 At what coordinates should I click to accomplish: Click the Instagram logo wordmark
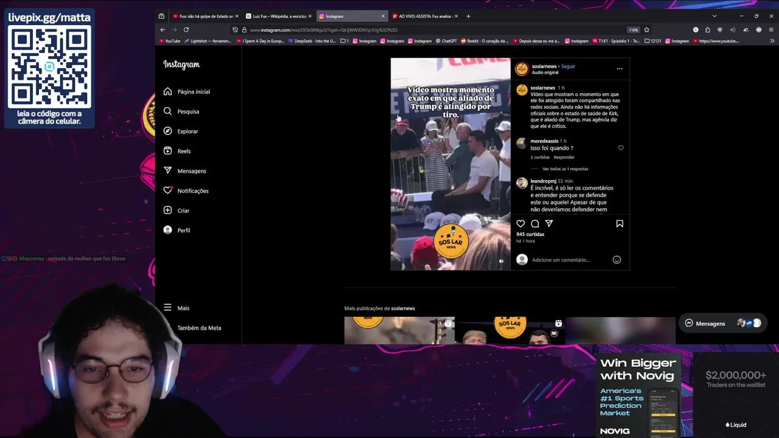[x=181, y=64]
